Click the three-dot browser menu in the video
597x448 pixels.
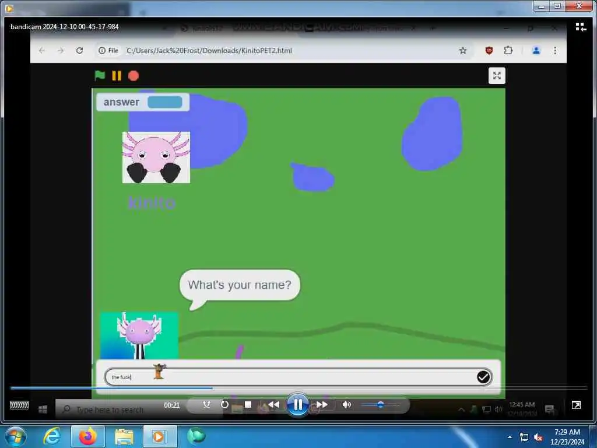tap(555, 50)
